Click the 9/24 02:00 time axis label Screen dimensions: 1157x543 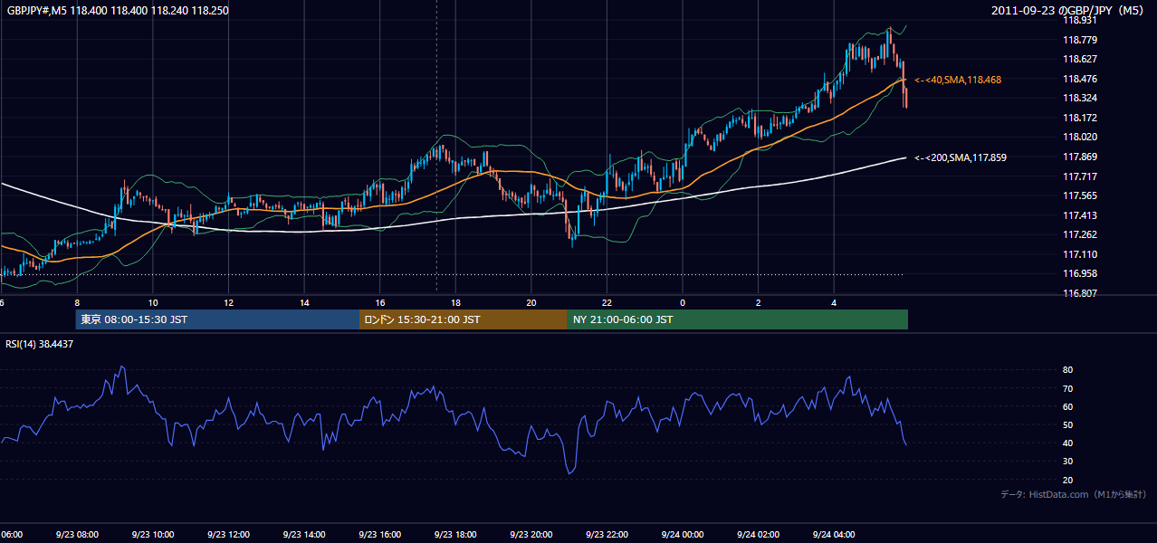coord(758,535)
